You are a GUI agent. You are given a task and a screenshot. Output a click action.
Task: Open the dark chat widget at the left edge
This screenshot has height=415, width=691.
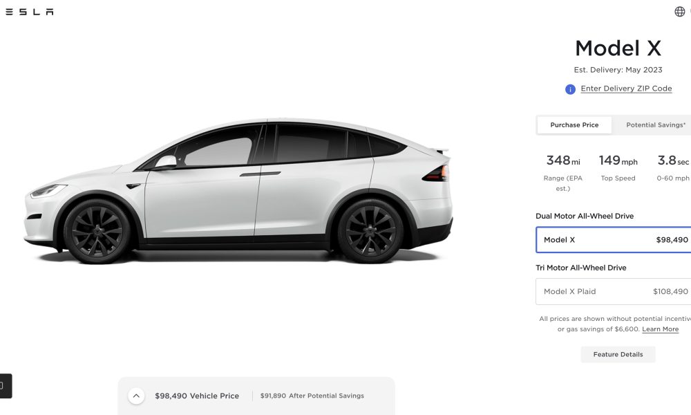tap(6, 386)
